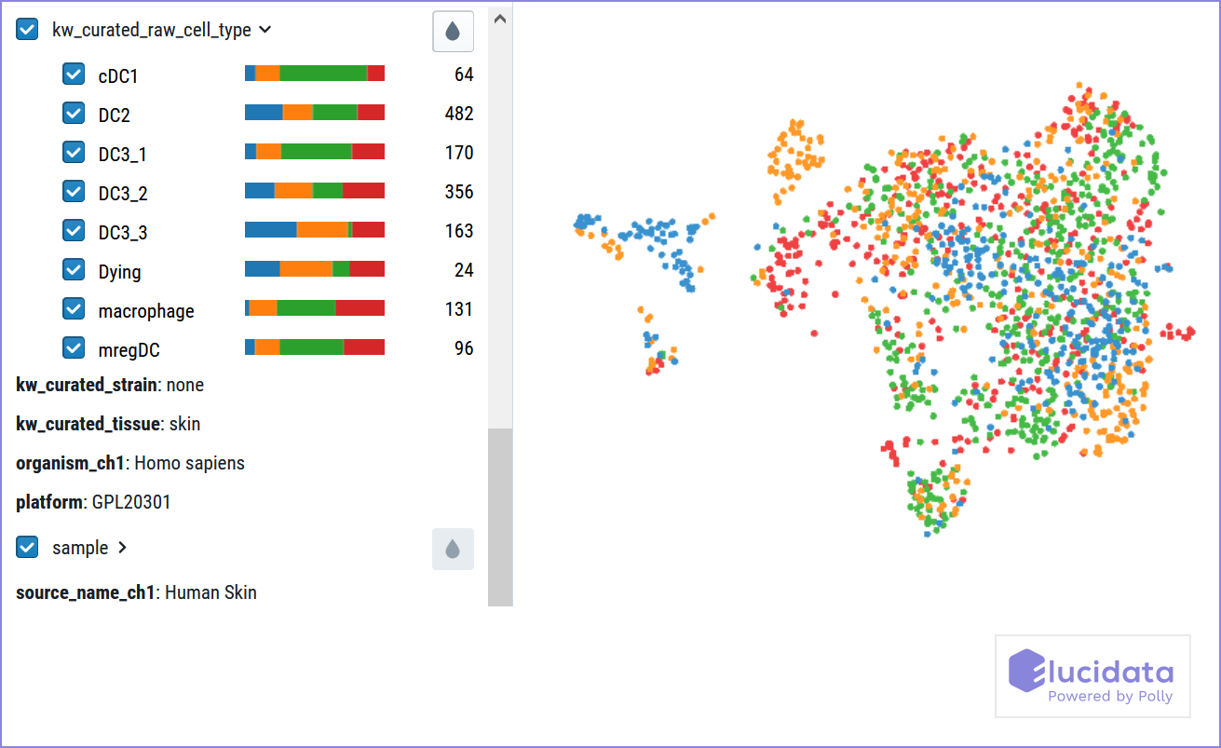The width and height of the screenshot is (1221, 748).
Task: Select the DC2 color distribution bar
Action: (x=314, y=111)
